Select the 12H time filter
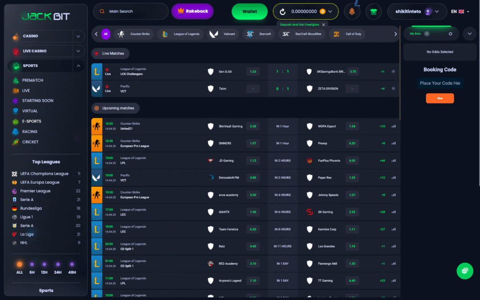This screenshot has height=300, width=480. tap(44, 268)
